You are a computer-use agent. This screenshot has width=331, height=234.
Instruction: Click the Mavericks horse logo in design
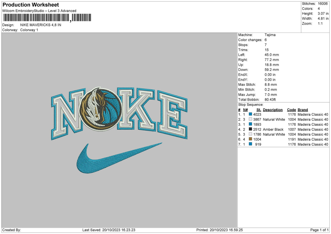[100, 109]
